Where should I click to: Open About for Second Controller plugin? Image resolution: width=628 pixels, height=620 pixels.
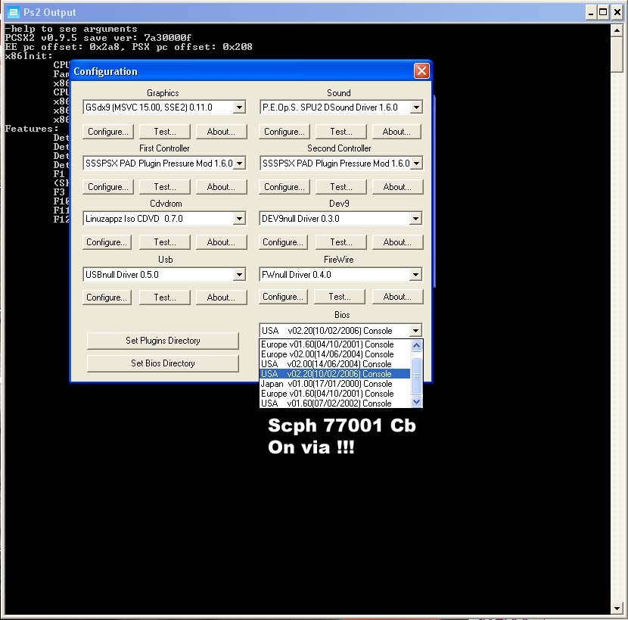pyautogui.click(x=397, y=187)
